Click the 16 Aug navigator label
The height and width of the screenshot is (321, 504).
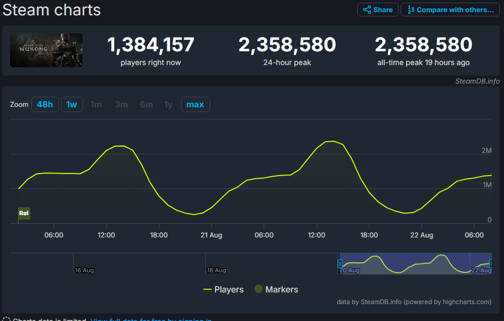point(84,270)
